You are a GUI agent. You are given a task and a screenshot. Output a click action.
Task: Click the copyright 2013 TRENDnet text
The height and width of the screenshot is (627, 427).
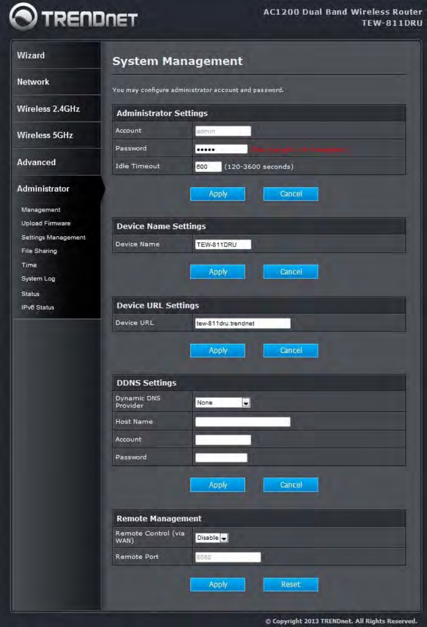(x=341, y=621)
